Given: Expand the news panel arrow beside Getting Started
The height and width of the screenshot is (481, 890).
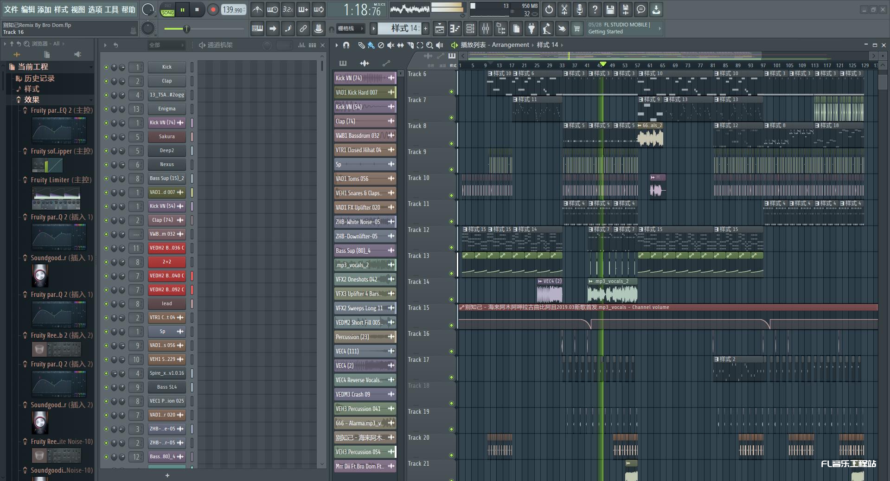Looking at the screenshot, I should (x=659, y=29).
